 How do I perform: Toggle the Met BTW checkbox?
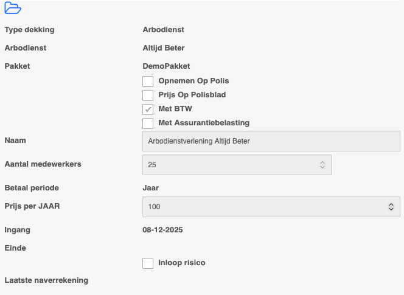point(148,109)
